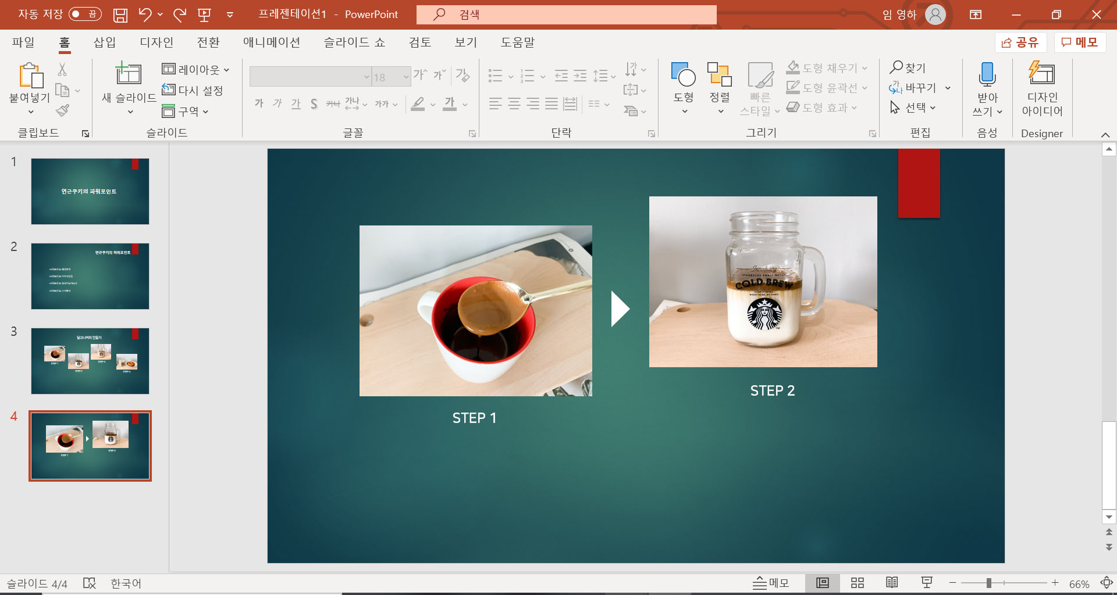
Task: Open the Section (구역) dropdown
Action: pos(185,111)
